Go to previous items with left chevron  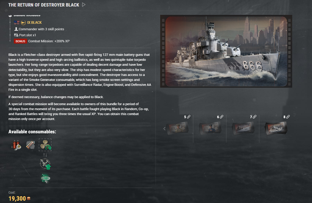coord(164,129)
